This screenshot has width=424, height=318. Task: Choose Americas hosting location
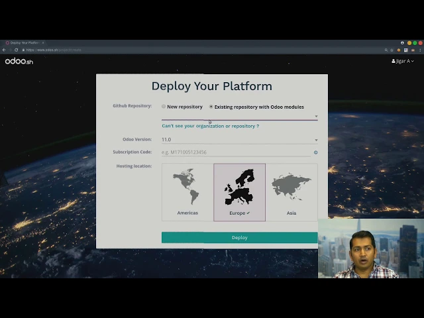[187, 192]
